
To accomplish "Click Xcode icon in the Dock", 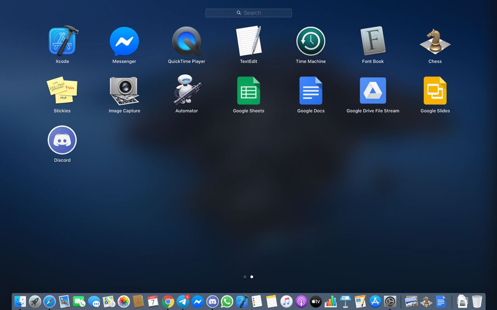I will pyautogui.click(x=242, y=301).
